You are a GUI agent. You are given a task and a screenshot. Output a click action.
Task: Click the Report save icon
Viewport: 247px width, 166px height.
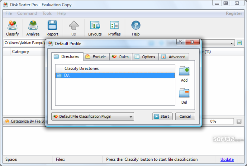52,25
